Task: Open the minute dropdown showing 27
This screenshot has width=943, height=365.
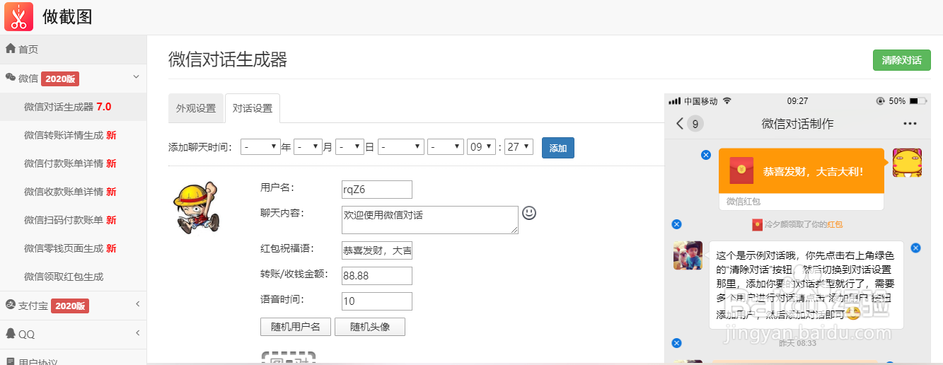Action: tap(519, 147)
